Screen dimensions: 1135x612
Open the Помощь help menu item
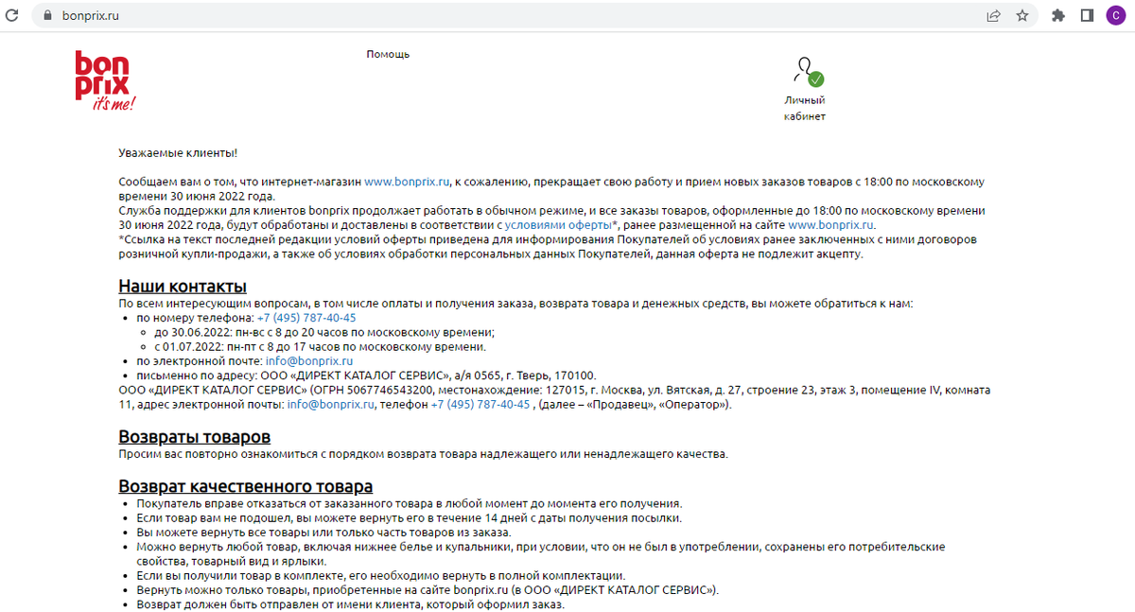click(388, 54)
